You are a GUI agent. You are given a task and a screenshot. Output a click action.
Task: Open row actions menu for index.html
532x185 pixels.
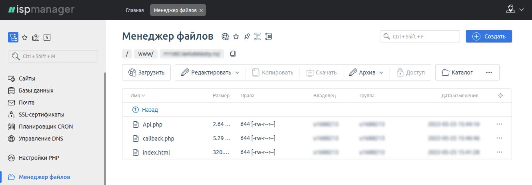coord(499,152)
